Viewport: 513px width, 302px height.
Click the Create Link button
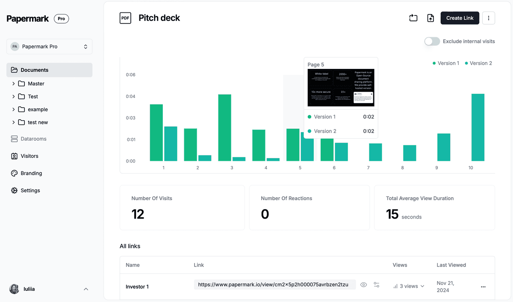[460, 18]
